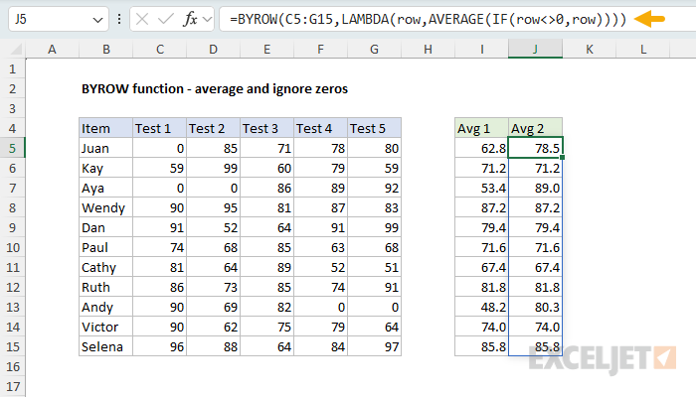
Task: Select row 5 header
Action: pyautogui.click(x=12, y=149)
